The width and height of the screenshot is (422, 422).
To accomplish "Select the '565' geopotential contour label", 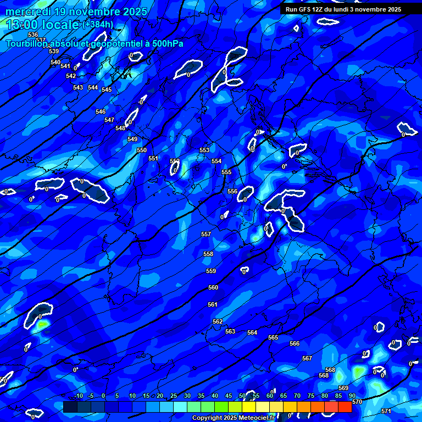I will 273,337.
